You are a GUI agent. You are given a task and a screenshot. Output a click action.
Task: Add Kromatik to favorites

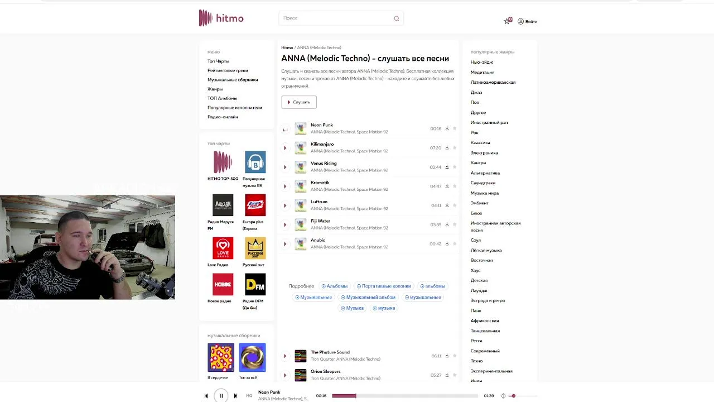coord(455,186)
